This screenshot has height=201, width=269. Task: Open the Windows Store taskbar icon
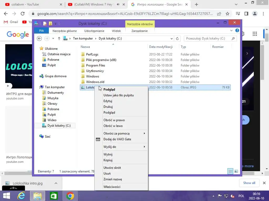(x=54, y=196)
